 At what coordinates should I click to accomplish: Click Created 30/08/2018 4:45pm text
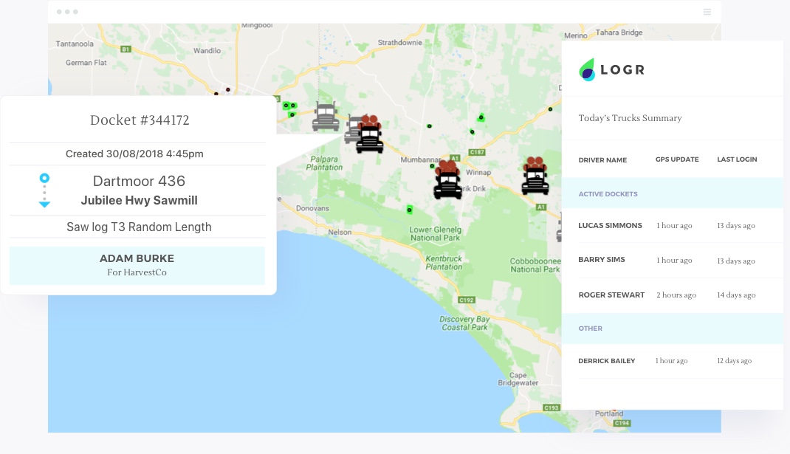(134, 154)
